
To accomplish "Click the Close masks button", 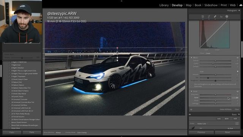I will 237,109.
